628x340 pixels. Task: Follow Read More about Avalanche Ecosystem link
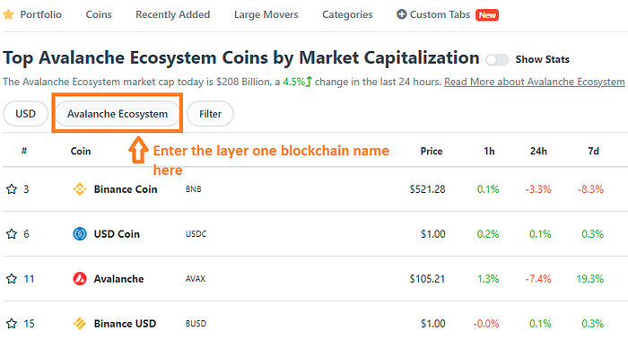click(x=535, y=82)
